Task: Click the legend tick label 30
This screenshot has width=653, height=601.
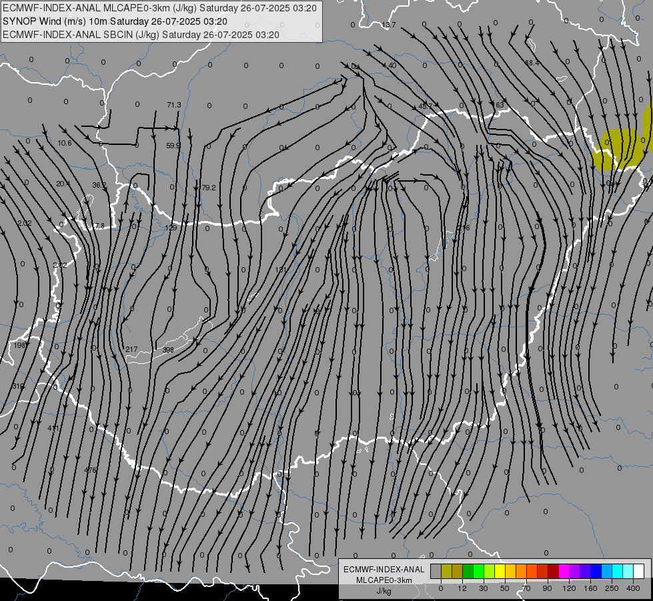Action: coord(484,588)
